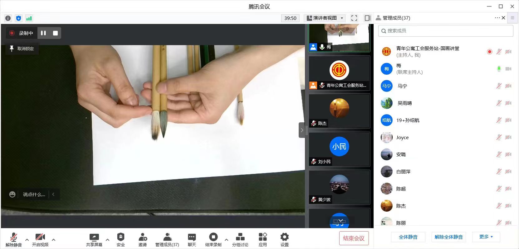Image resolution: width=519 pixels, height=249 pixels.
Task: Expand audio options arrow beside 解除静音
Action: [x=27, y=240]
